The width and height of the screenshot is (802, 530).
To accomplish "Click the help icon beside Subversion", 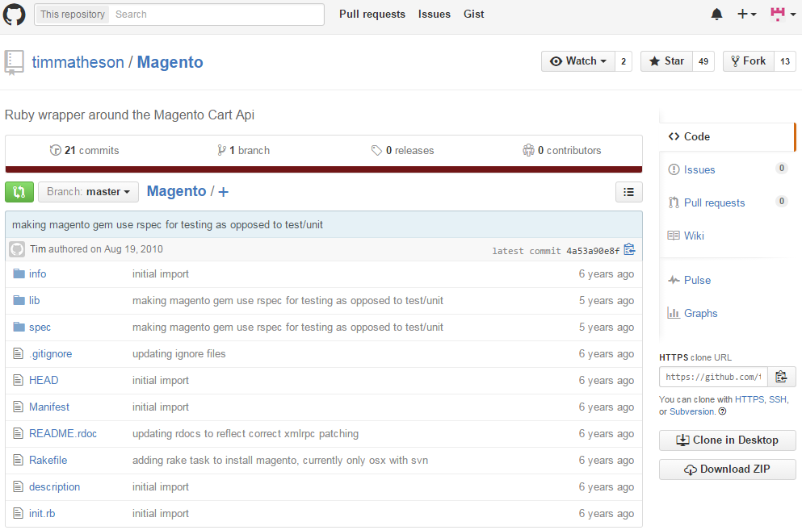I will click(x=722, y=411).
